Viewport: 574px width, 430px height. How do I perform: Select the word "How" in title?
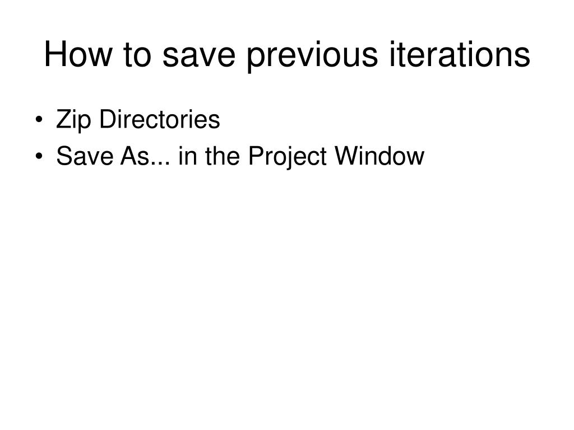(x=78, y=54)
